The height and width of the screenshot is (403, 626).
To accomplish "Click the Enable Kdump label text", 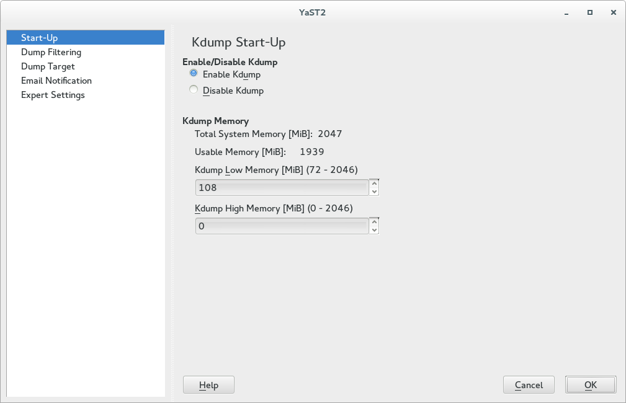I will pyautogui.click(x=231, y=74).
